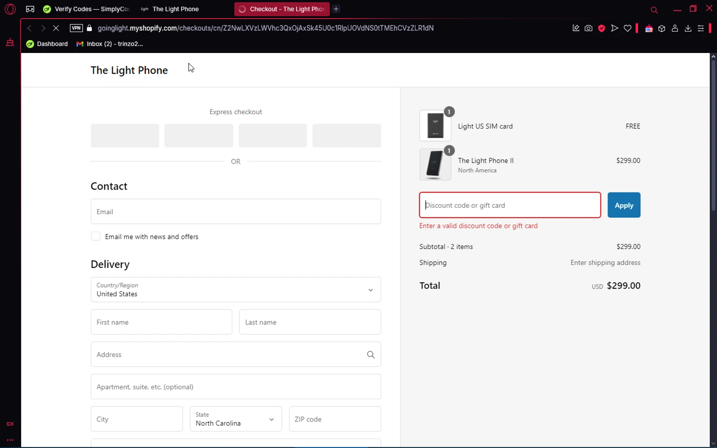Image resolution: width=717 pixels, height=448 pixels.
Task: Stop loading the page
Action: 56,28
